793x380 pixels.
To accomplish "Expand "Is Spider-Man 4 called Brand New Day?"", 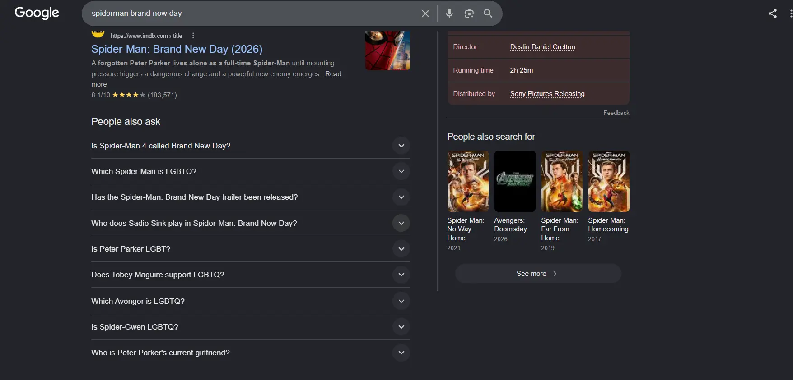I will tap(251, 146).
